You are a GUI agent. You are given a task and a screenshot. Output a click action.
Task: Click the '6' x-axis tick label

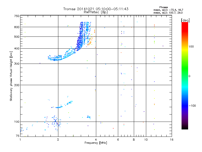pyautogui.click(x=118, y=140)
